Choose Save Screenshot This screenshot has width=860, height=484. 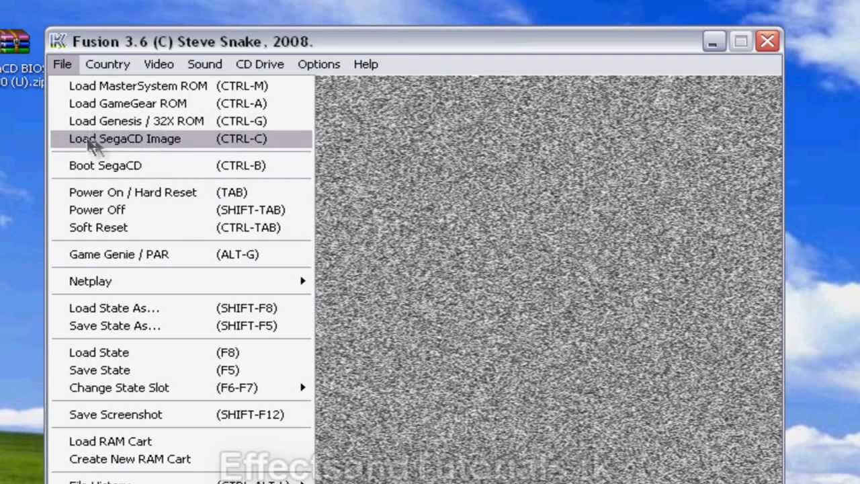[181, 414]
